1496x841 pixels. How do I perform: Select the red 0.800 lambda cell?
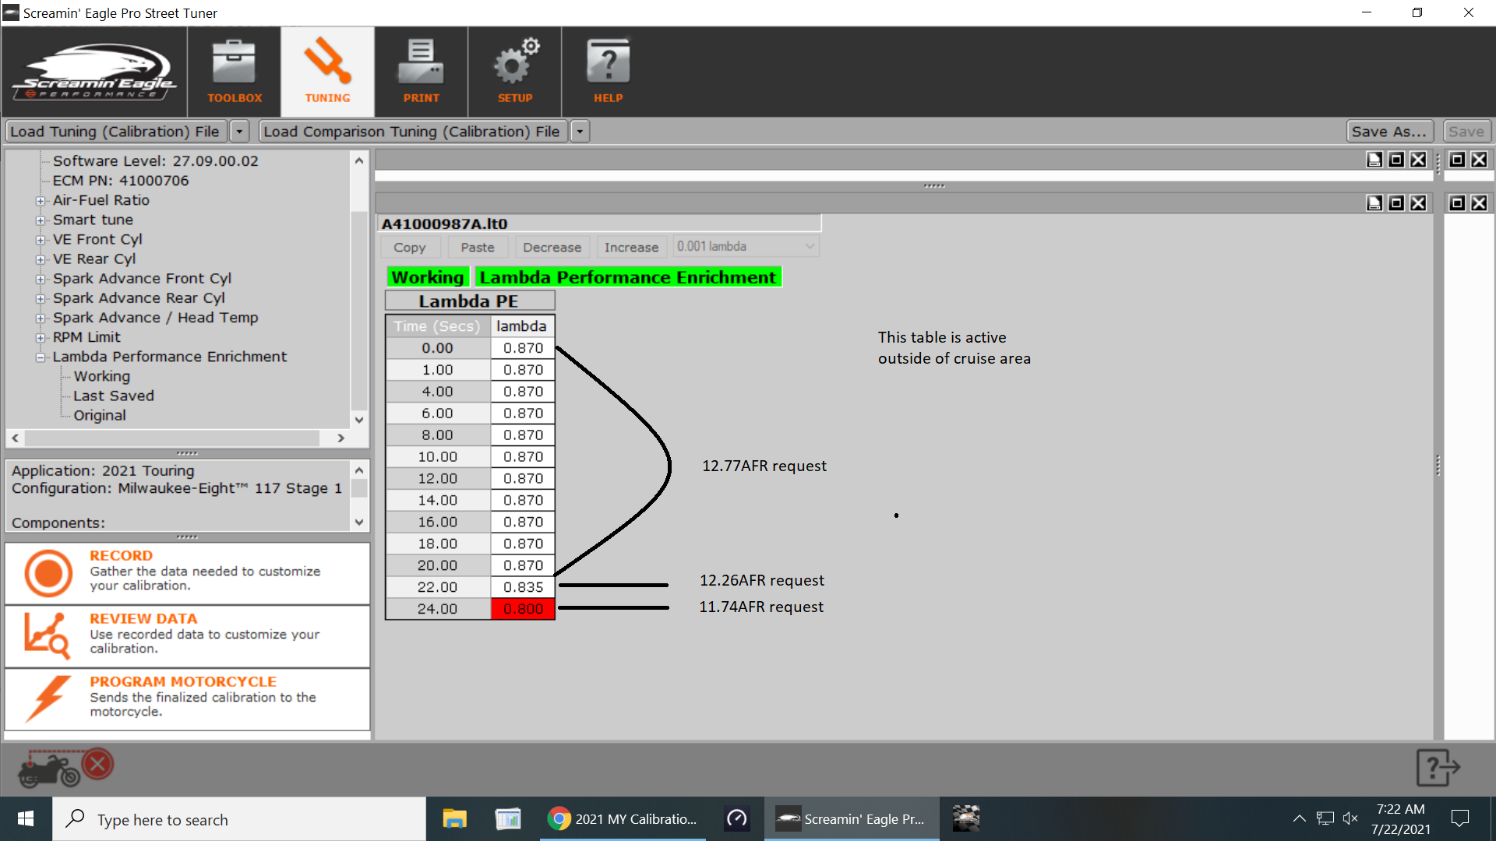(523, 609)
